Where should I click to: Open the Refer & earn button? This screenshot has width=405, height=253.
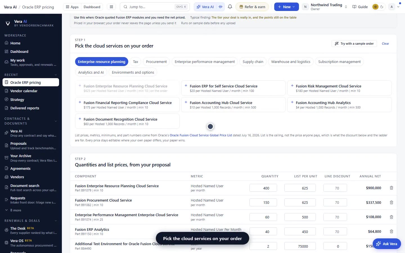tap(252, 7)
